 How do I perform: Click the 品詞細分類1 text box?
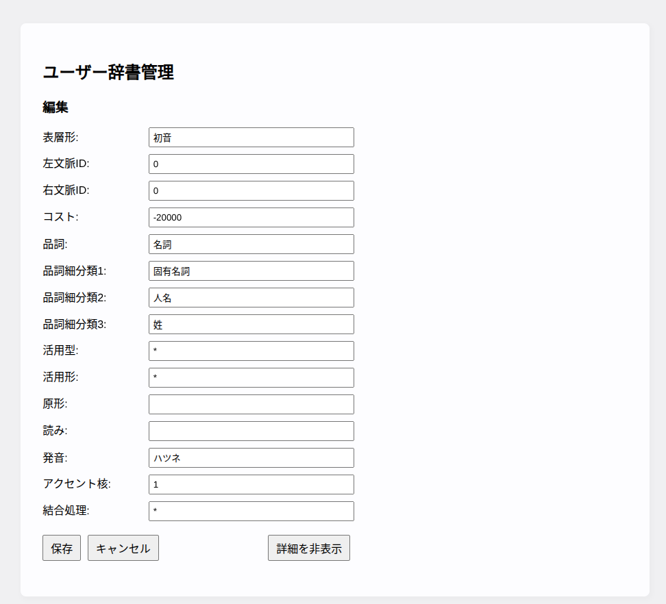pos(251,270)
